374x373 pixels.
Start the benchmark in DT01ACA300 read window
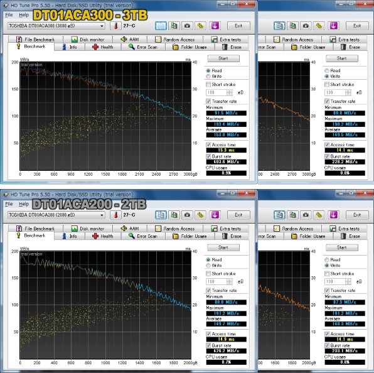pyautogui.click(x=223, y=58)
